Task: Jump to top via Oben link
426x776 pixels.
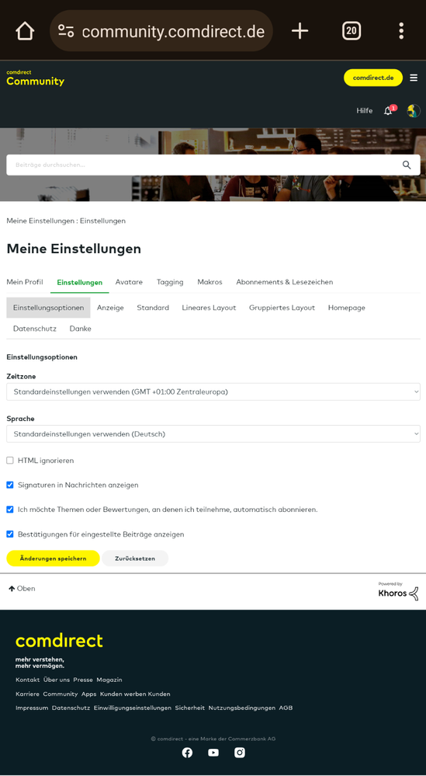Action: point(22,589)
